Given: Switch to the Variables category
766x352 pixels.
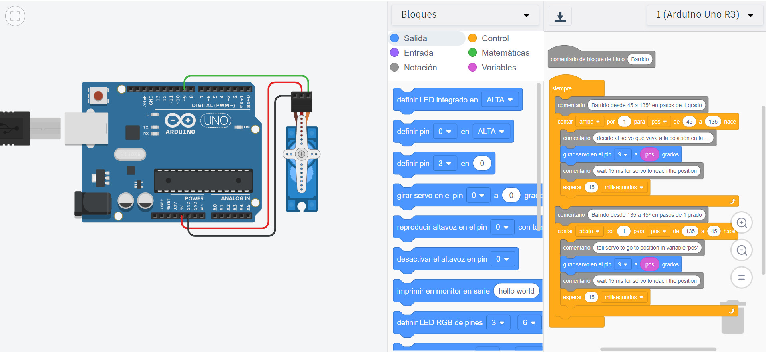Looking at the screenshot, I should point(499,68).
